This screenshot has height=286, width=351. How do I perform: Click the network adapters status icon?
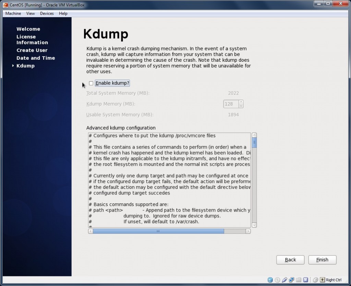pos(292,280)
